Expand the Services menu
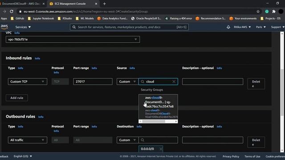The image size is (285, 160). click(x=23, y=27)
